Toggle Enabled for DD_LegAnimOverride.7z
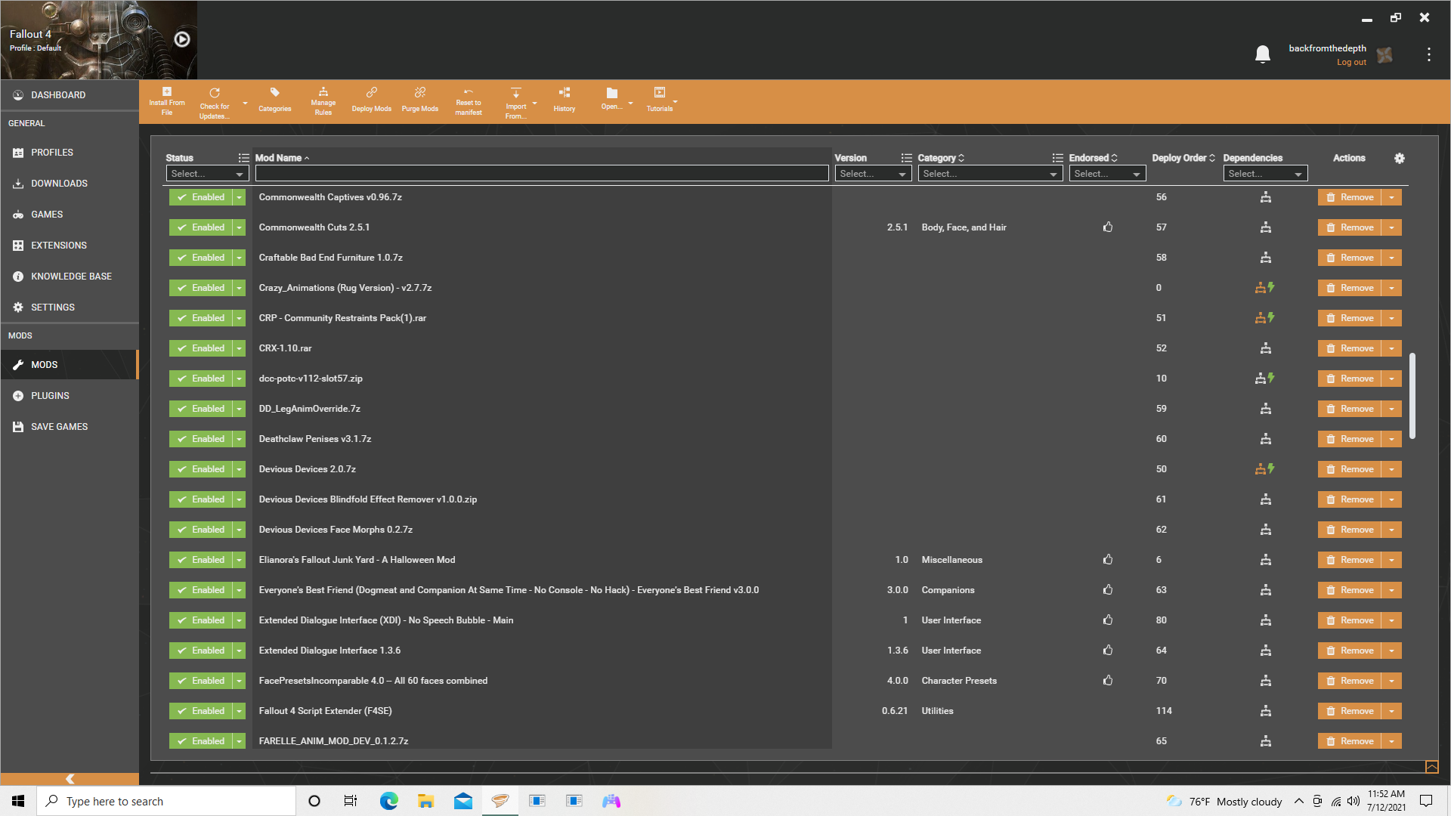Viewport: 1451px width, 816px height. coord(201,409)
